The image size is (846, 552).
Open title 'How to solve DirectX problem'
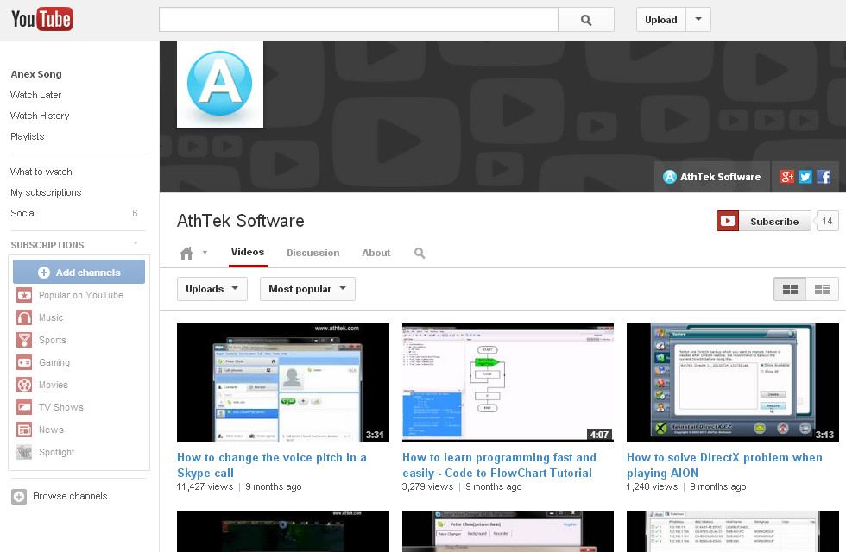point(724,465)
